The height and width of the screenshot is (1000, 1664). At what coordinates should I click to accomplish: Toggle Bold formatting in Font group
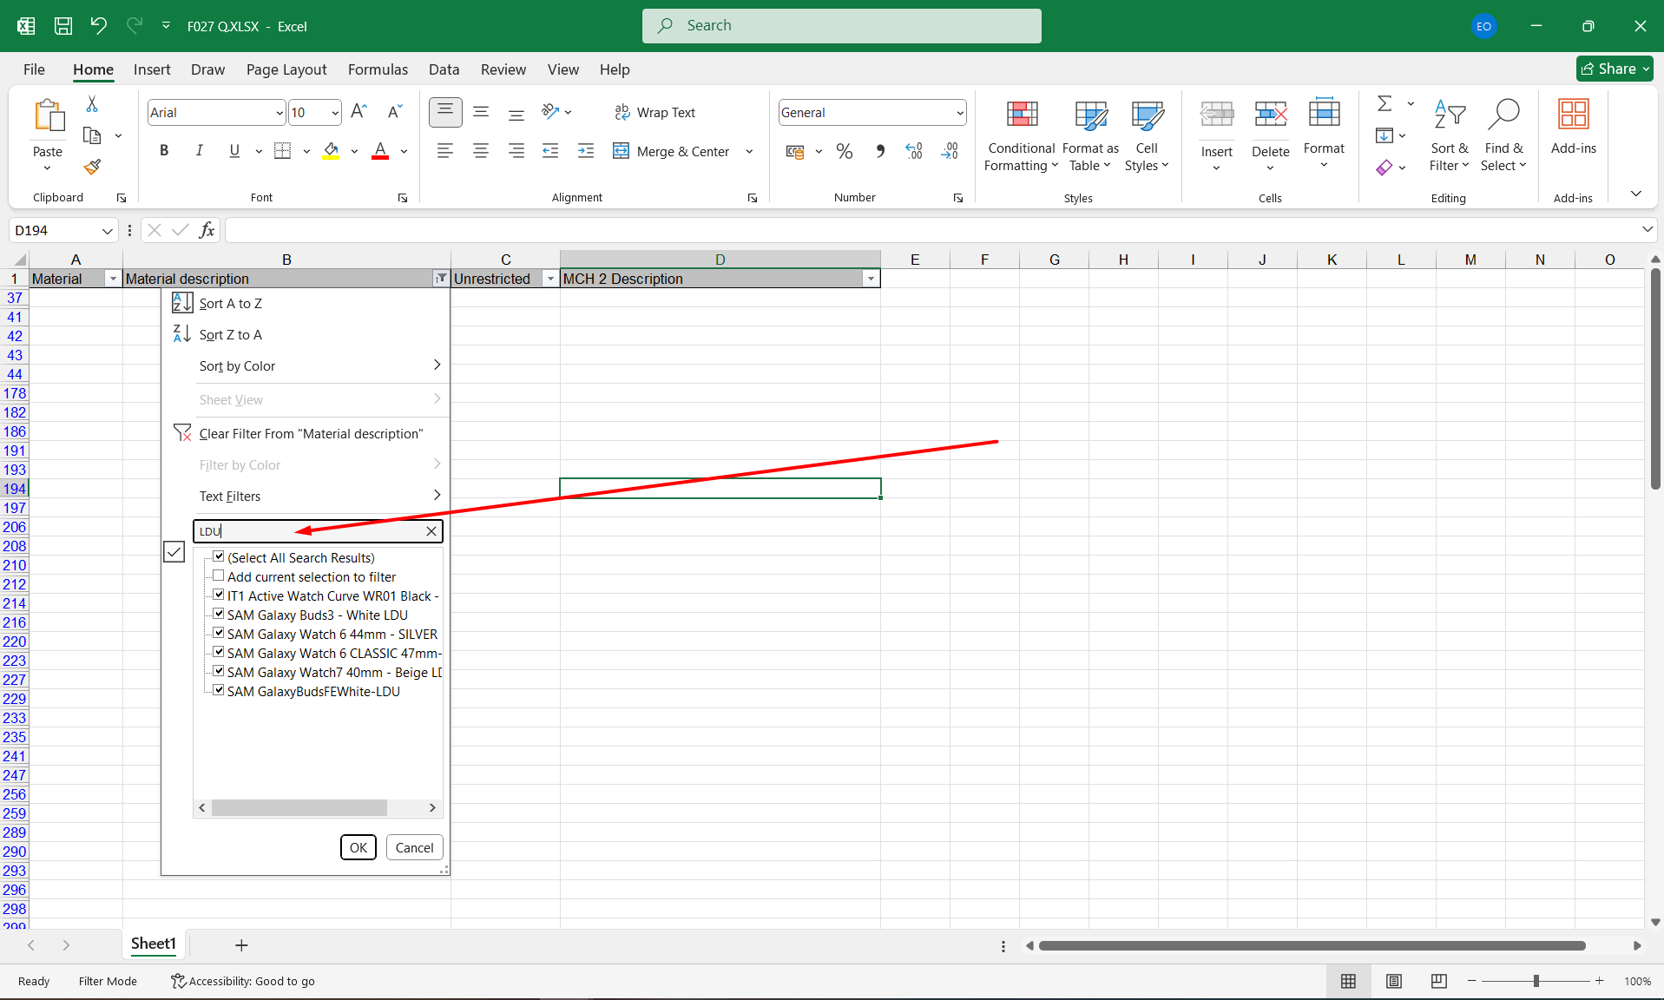coord(163,151)
